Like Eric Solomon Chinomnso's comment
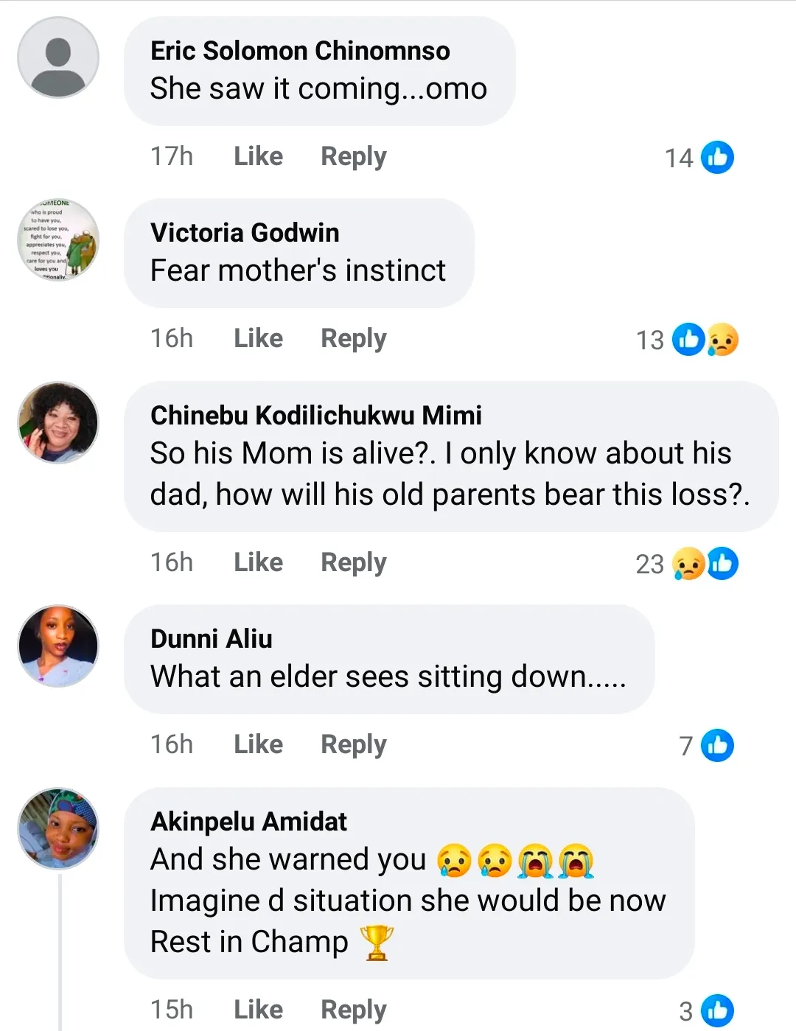Image resolution: width=796 pixels, height=1031 pixels. tap(258, 156)
